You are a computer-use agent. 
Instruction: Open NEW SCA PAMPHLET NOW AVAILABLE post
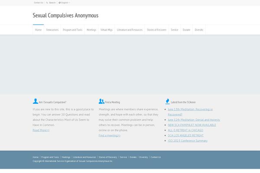coord(192,125)
